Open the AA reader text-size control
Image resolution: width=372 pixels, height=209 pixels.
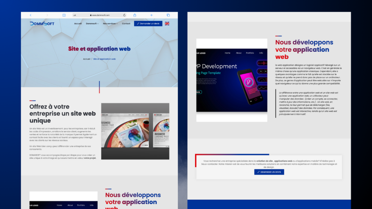pyautogui.click(x=75, y=15)
